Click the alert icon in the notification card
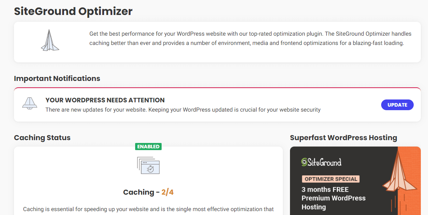Viewport: 428px width, 215px height. (x=29, y=103)
